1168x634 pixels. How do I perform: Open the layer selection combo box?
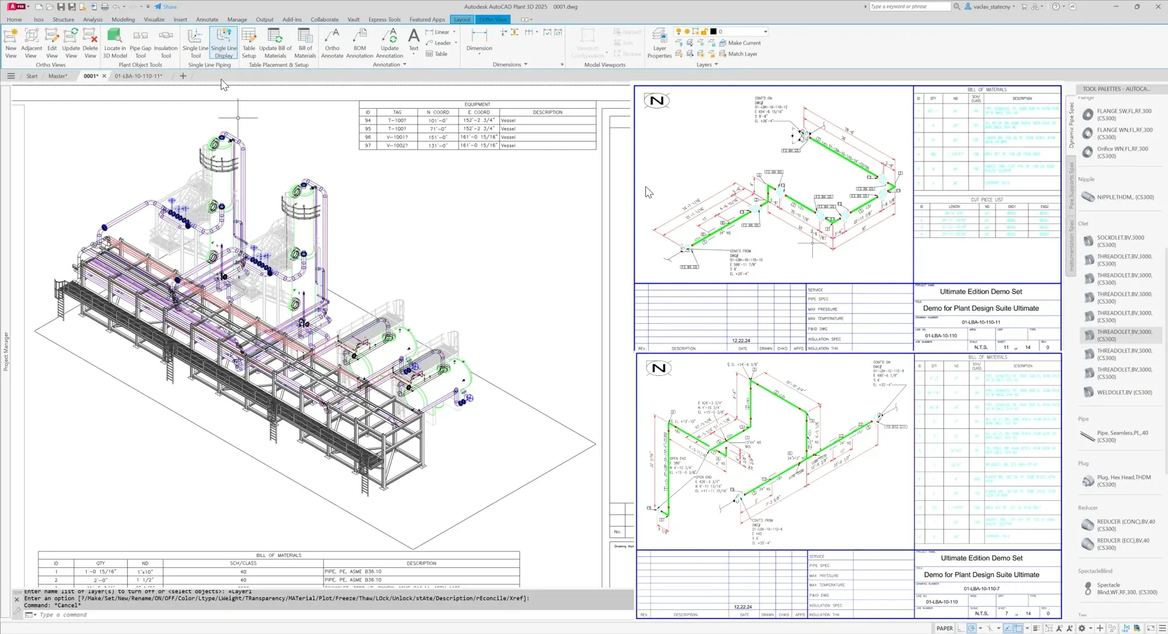coord(721,32)
